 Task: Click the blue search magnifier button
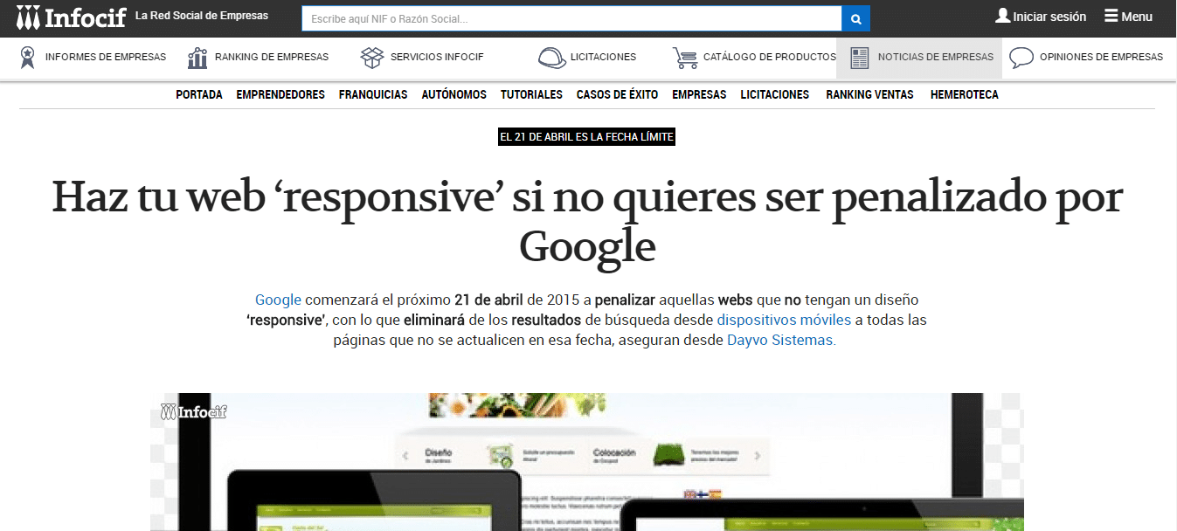pos(855,18)
